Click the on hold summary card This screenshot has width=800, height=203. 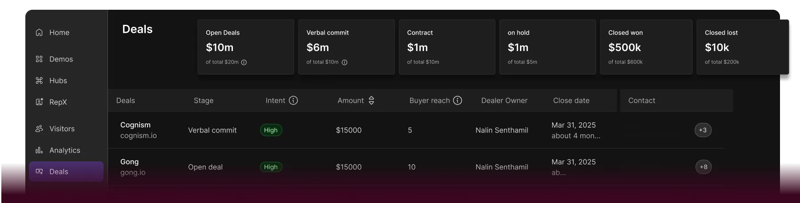click(x=548, y=47)
